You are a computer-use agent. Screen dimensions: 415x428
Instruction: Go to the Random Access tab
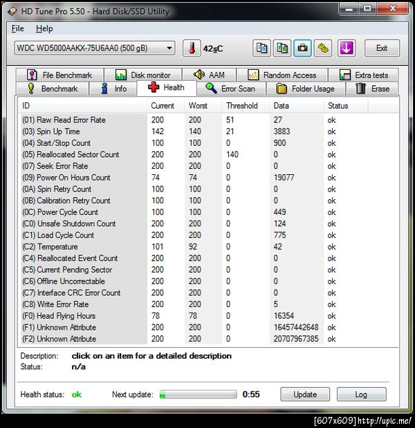282,75
